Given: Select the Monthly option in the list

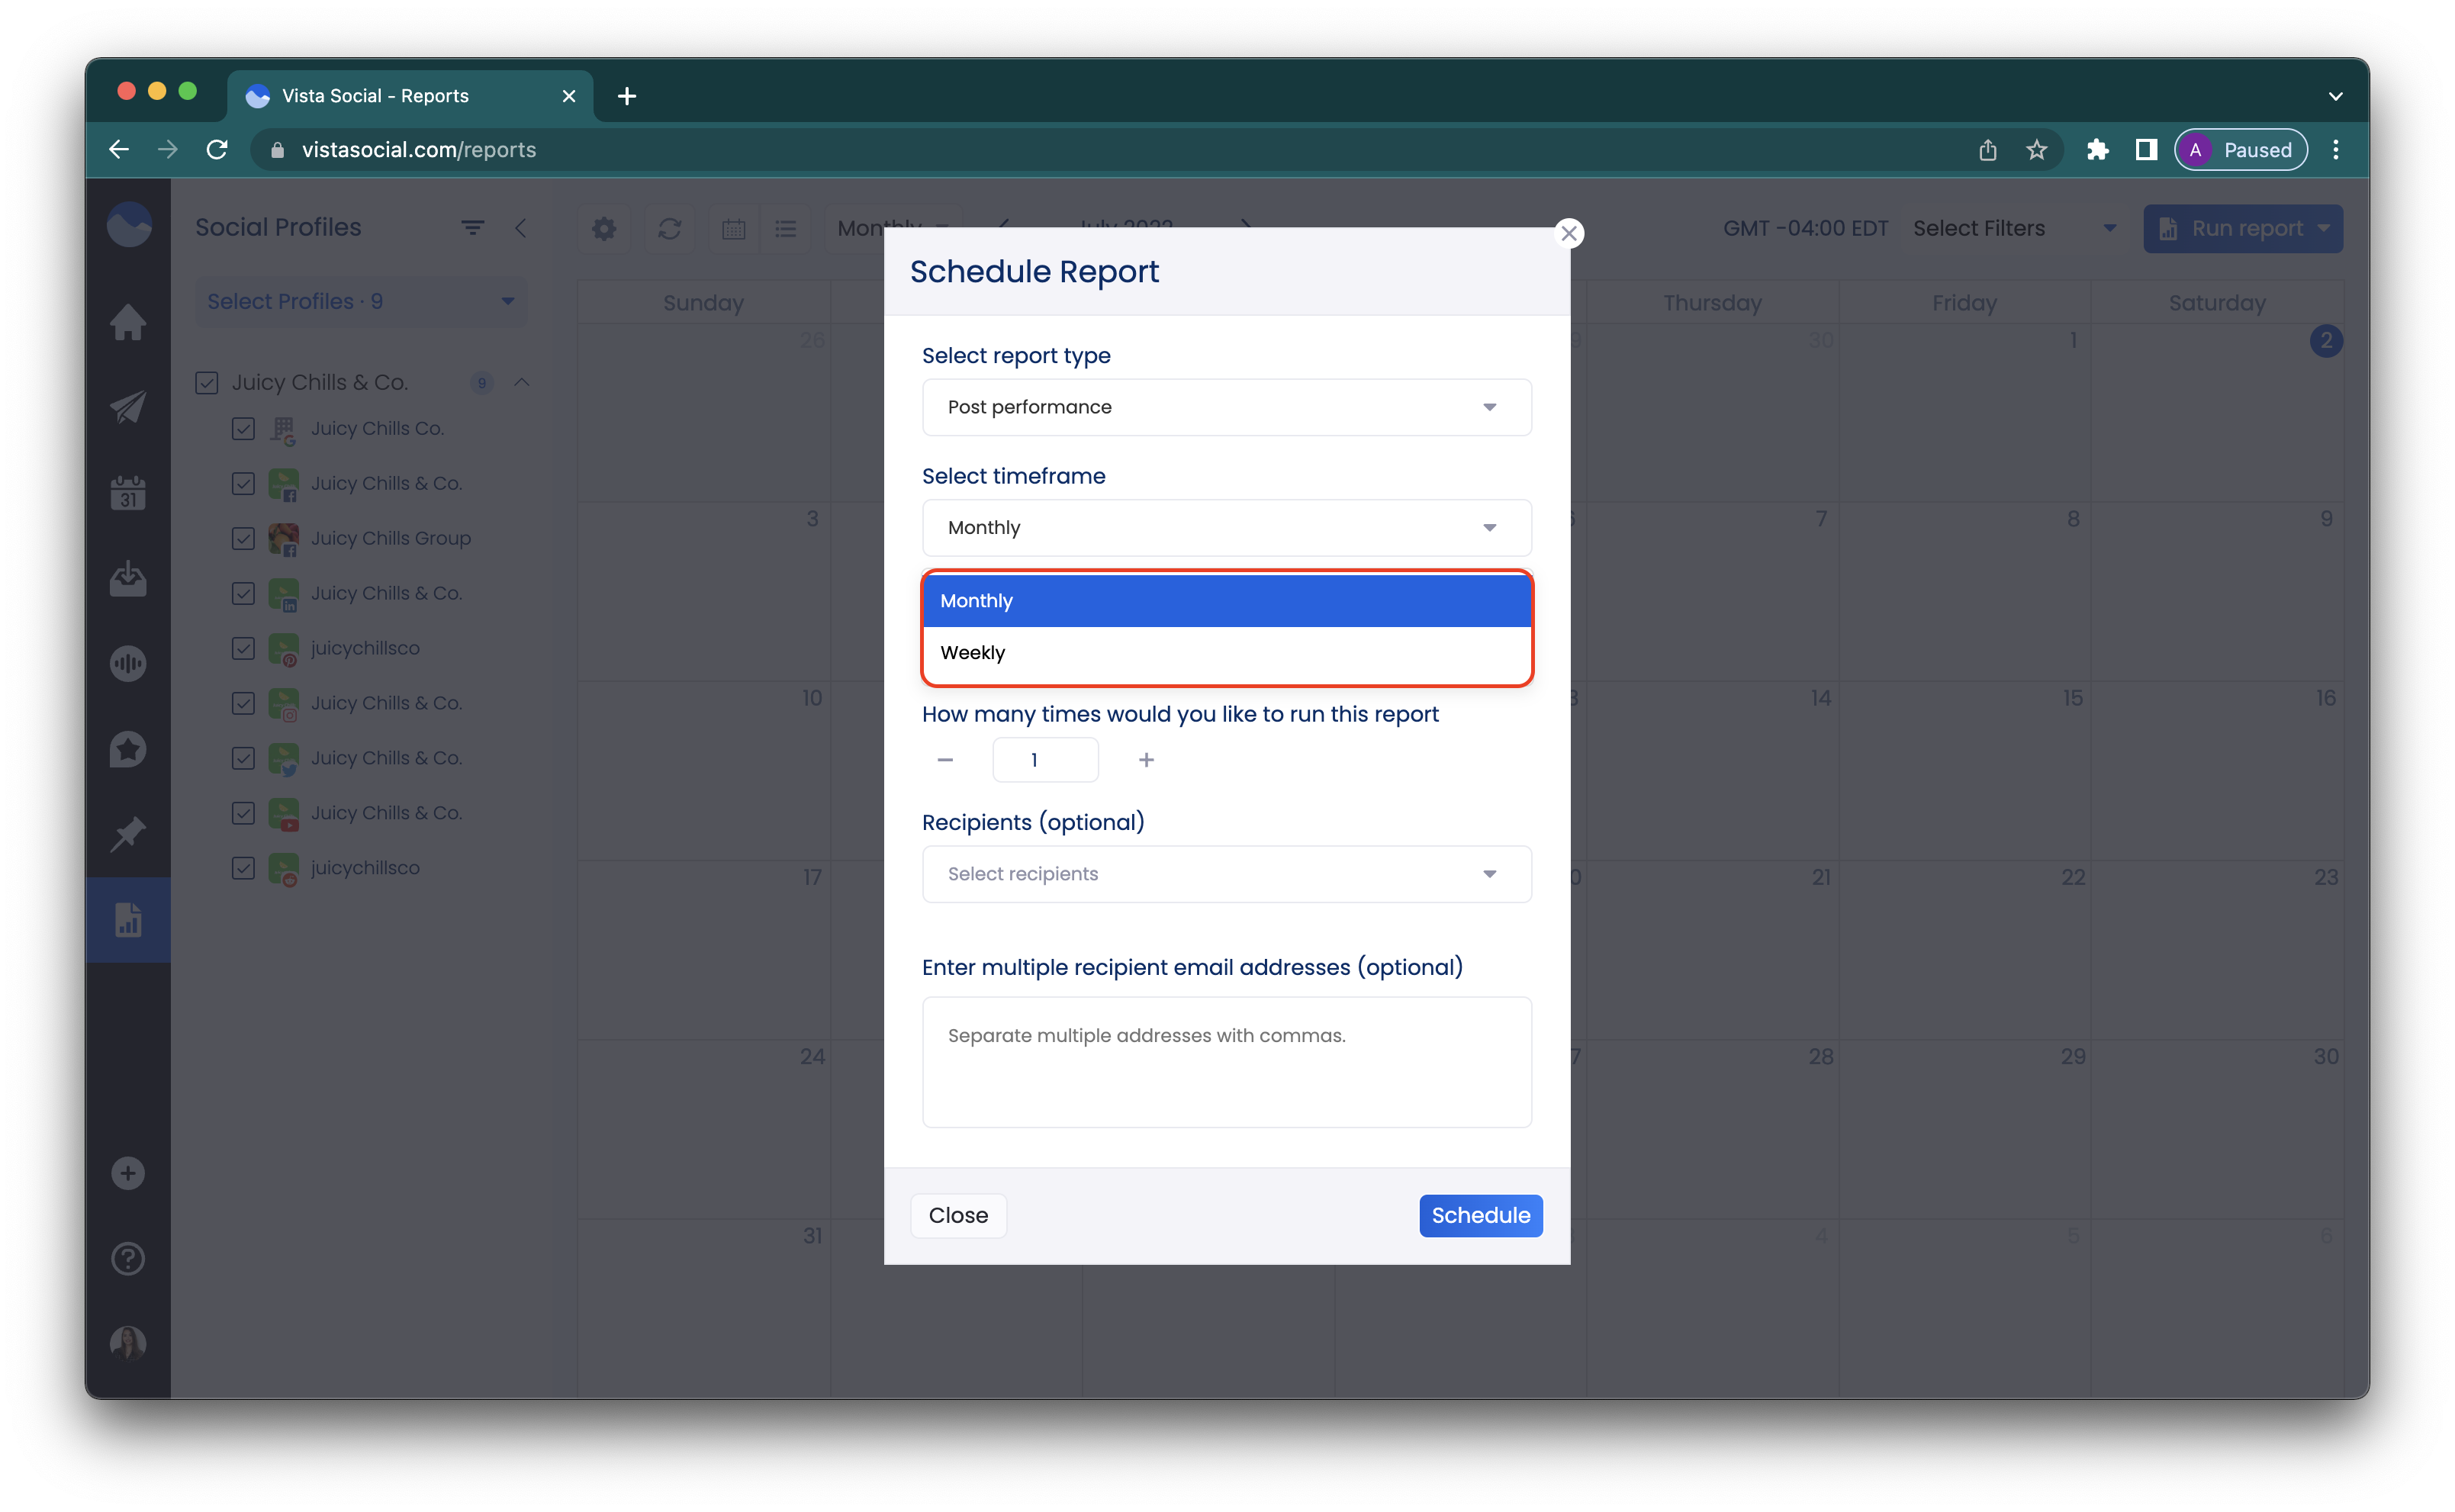Looking at the screenshot, I should point(1226,601).
